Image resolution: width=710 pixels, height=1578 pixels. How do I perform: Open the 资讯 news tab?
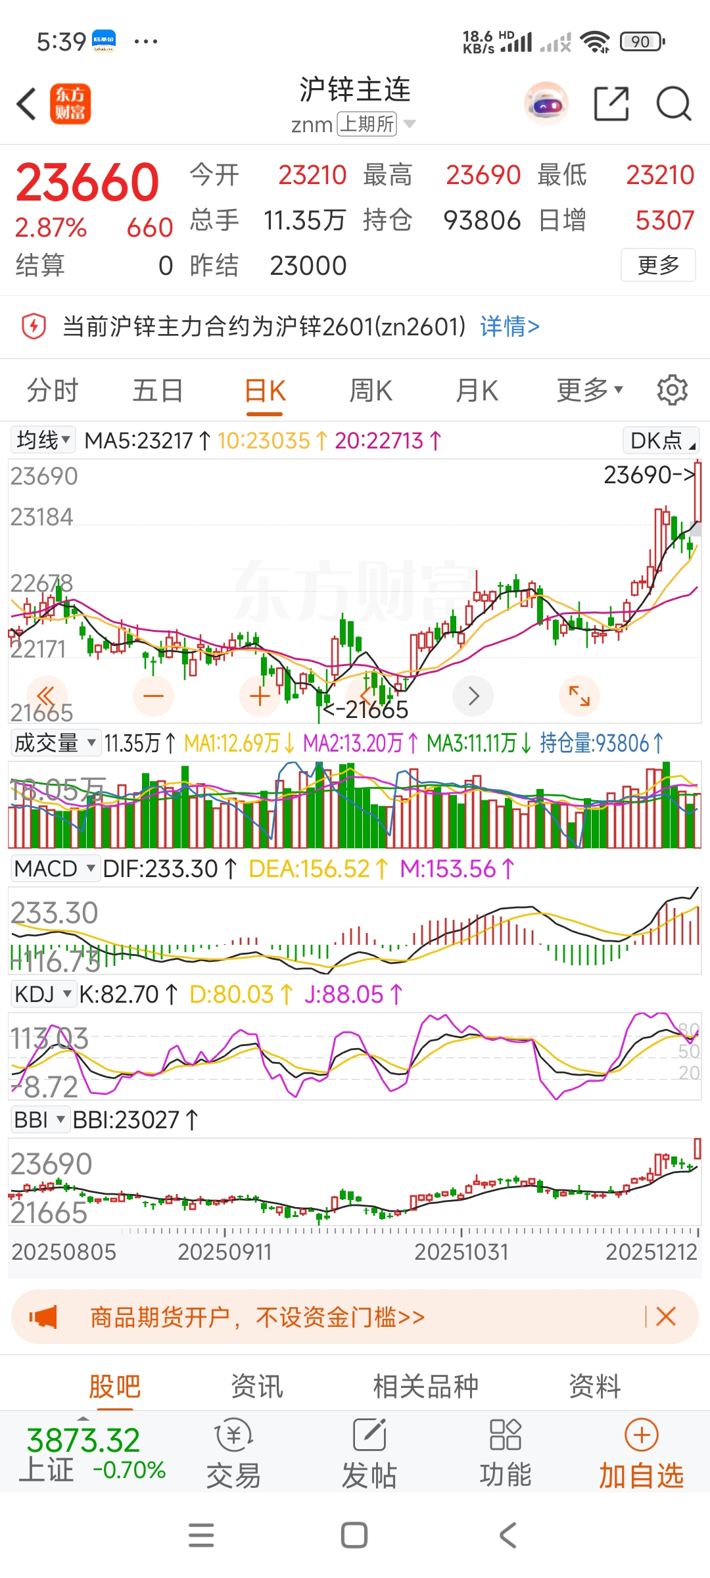click(256, 1386)
